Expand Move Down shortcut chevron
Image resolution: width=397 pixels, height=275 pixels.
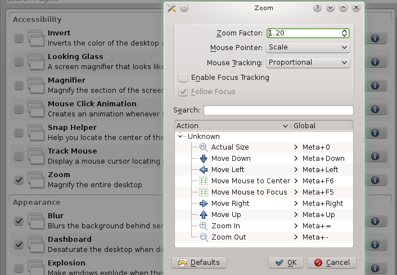click(296, 159)
